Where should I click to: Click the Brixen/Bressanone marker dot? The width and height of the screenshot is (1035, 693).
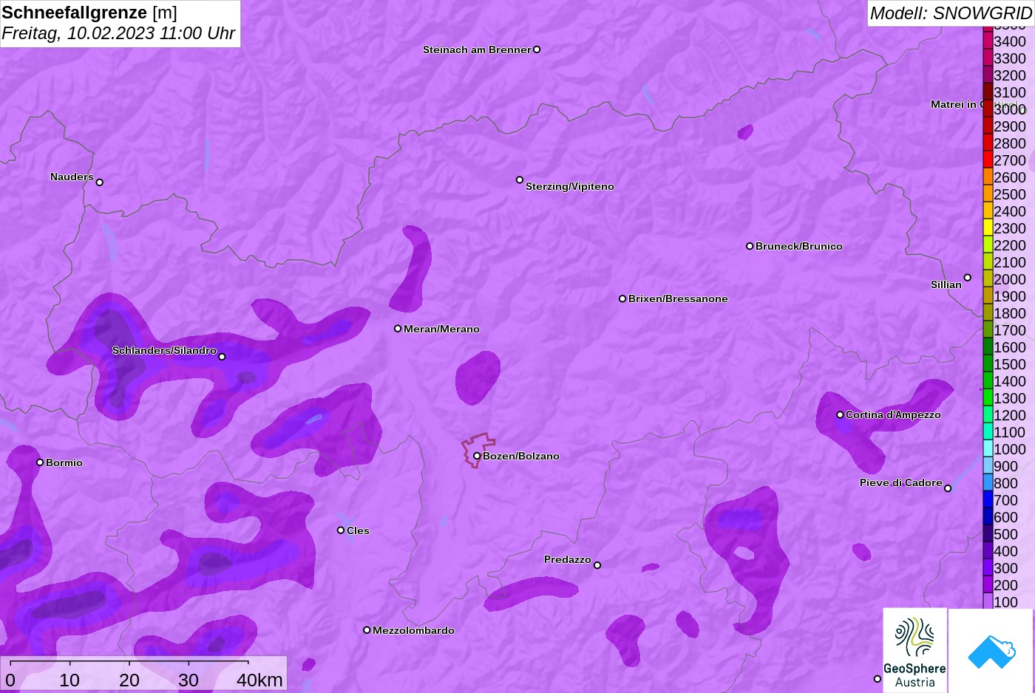pos(622,298)
